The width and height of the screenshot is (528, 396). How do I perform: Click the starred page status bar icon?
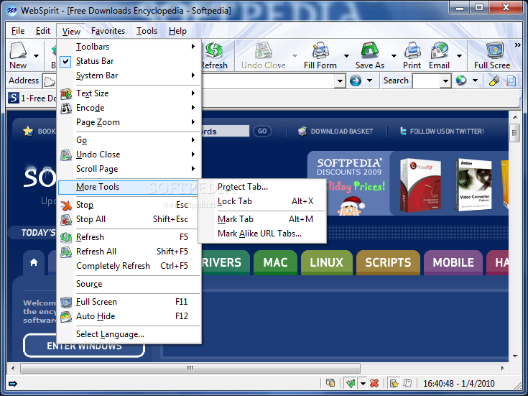coord(394,383)
